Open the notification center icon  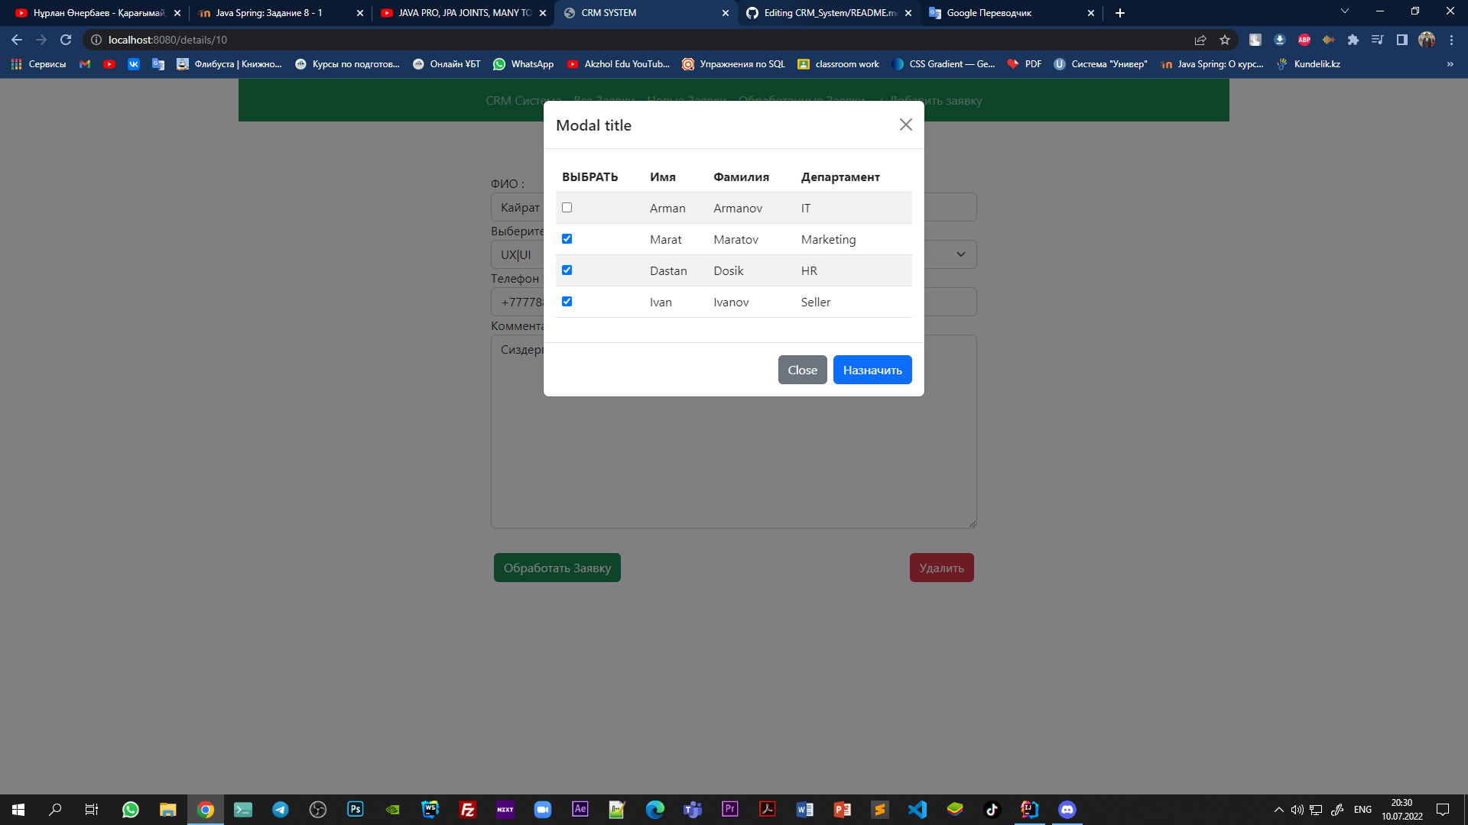click(x=1443, y=810)
